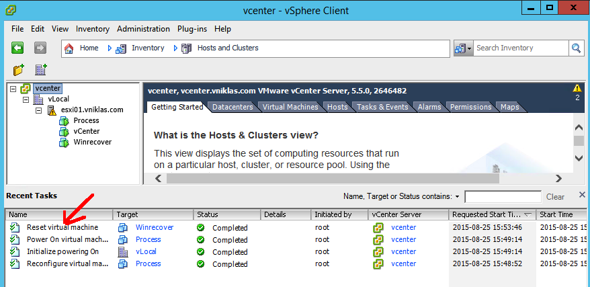Click the grey Forward navigation arrow

[40, 48]
